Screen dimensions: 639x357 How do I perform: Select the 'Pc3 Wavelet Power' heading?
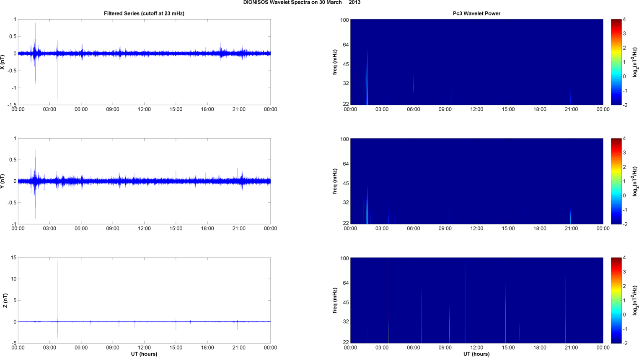point(476,13)
